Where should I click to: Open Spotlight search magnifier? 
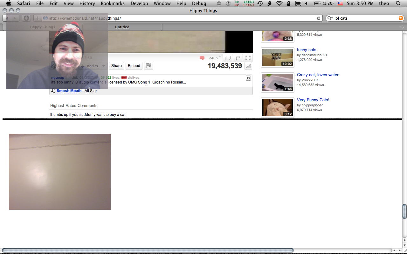398,3
